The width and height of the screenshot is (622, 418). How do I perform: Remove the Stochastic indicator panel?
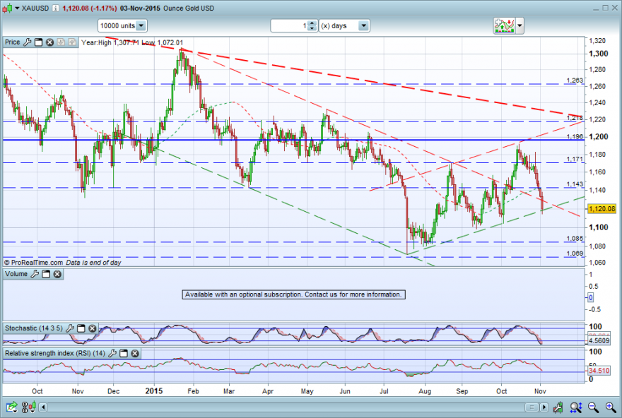coord(92,328)
